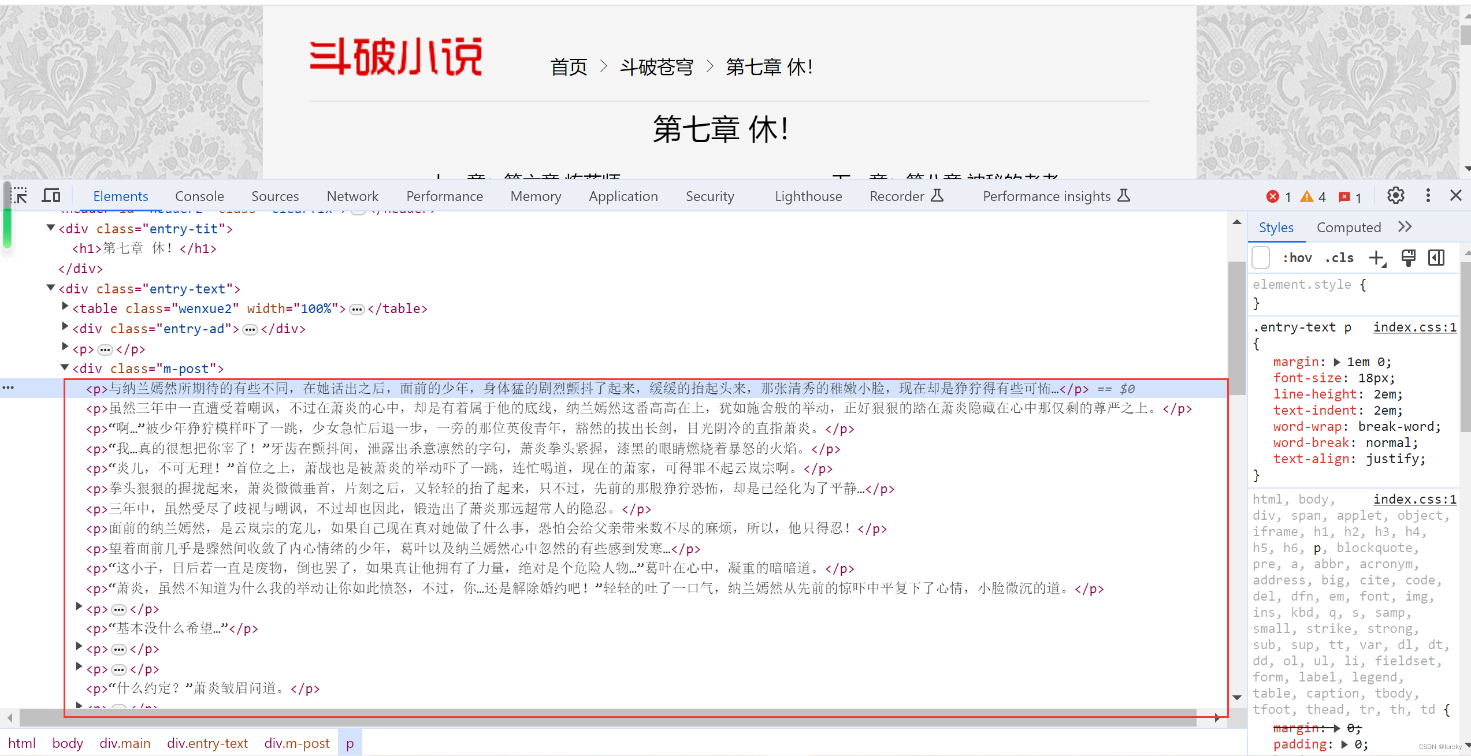
Task: Open the DevTools three-dot menu
Action: coord(1428,196)
